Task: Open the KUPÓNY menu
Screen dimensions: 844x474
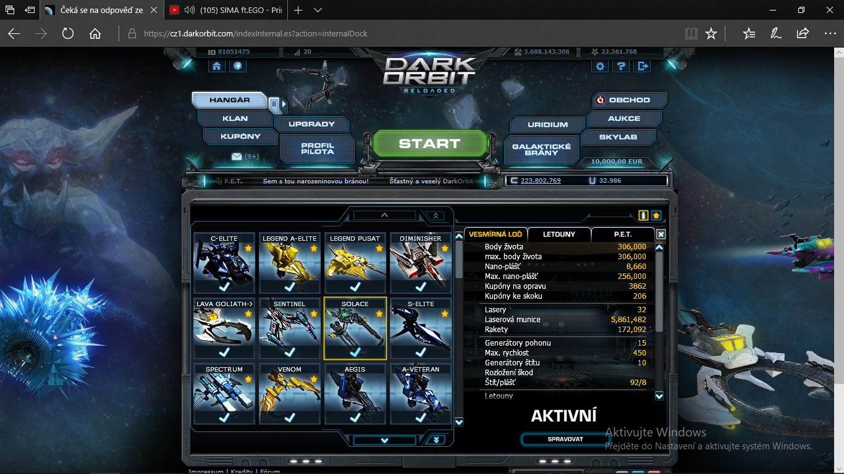Action: [x=240, y=136]
